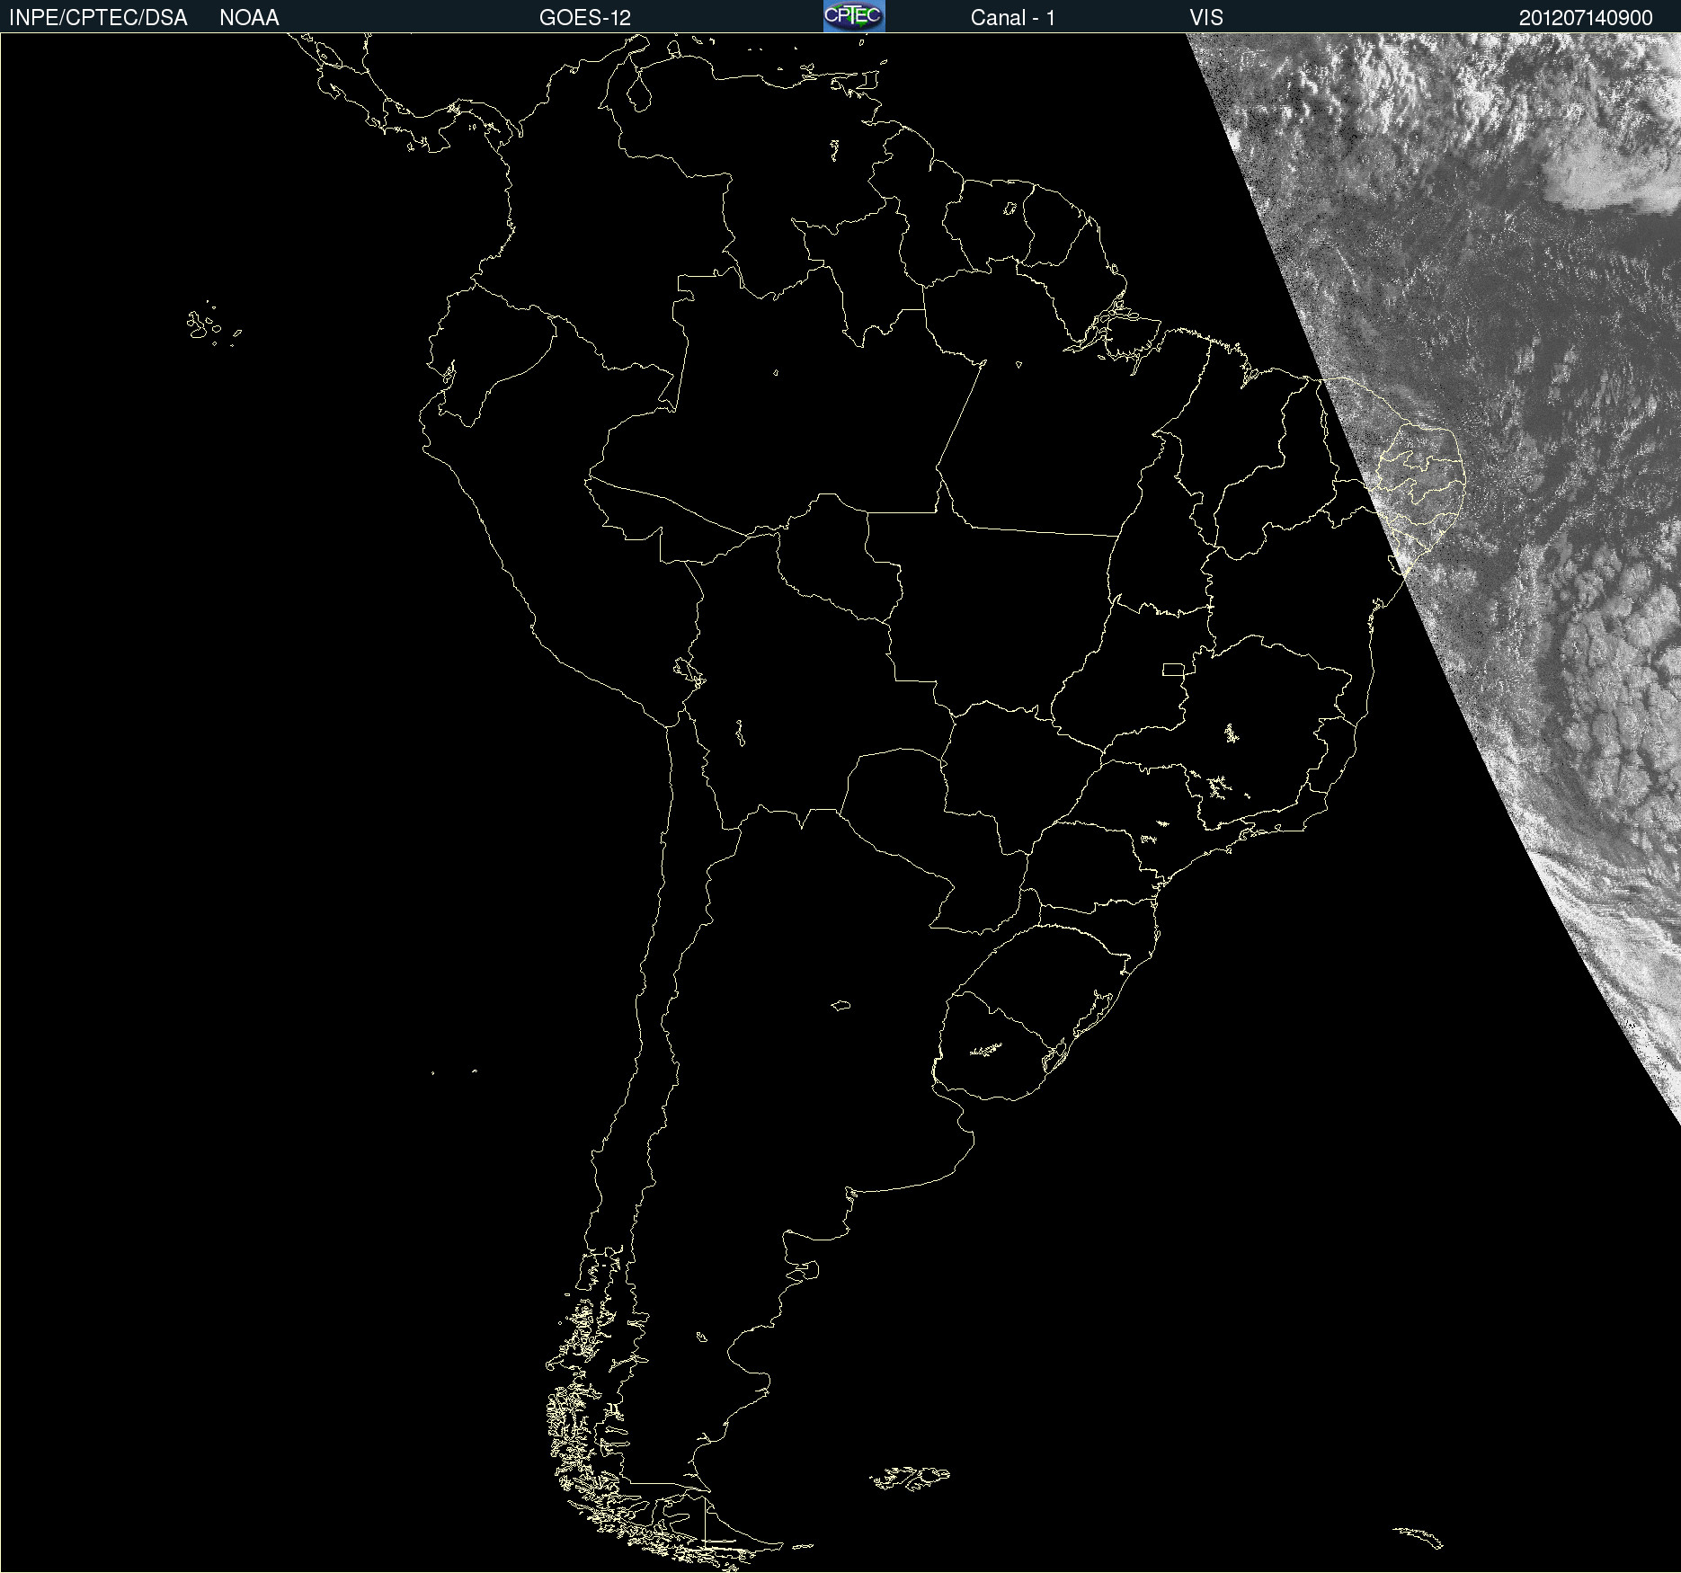Click the VIS channel label
This screenshot has height=1573, width=1681.
[x=1206, y=18]
